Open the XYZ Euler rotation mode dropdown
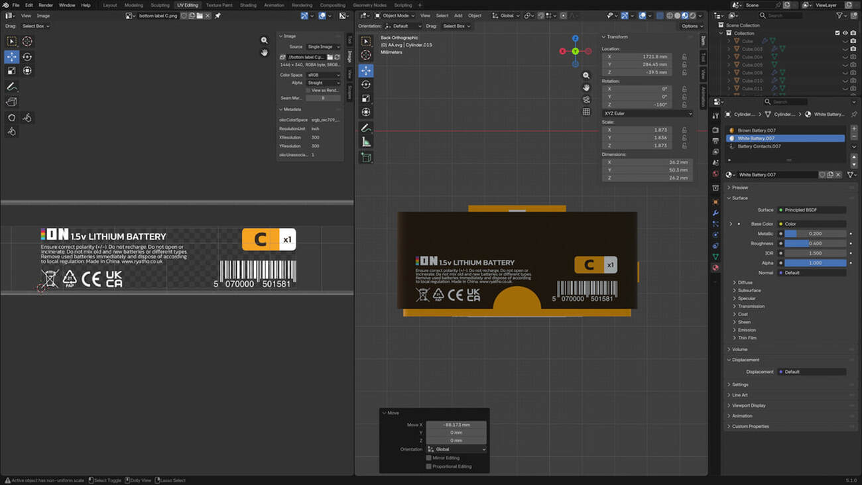Image resolution: width=862 pixels, height=485 pixels. coord(647,113)
